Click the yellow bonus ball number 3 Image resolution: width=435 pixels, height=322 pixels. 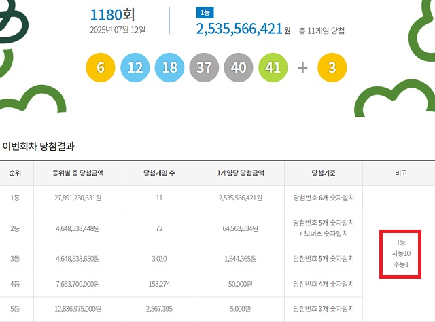click(x=332, y=68)
